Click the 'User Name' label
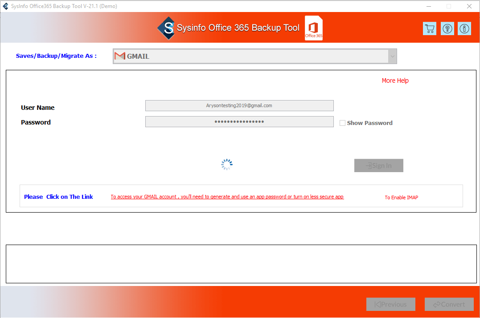This screenshot has height=318, width=480. tap(37, 108)
